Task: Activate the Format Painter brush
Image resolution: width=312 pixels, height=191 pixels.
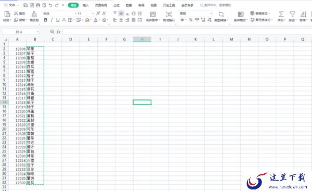Action: coord(34,14)
